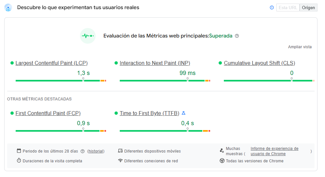The width and height of the screenshot is (325, 177).
Task: Click the mobile devices icon
Action: [120, 151]
